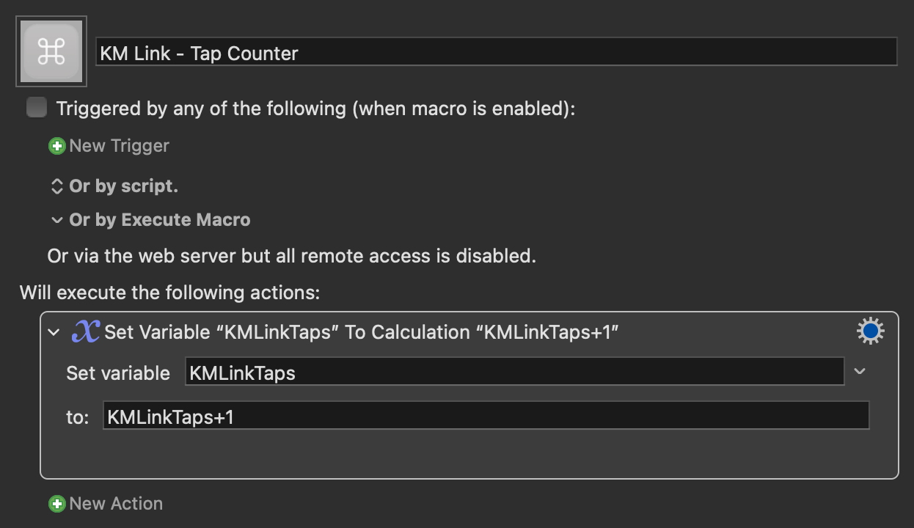Click the command-symbol macro icon

tap(51, 51)
